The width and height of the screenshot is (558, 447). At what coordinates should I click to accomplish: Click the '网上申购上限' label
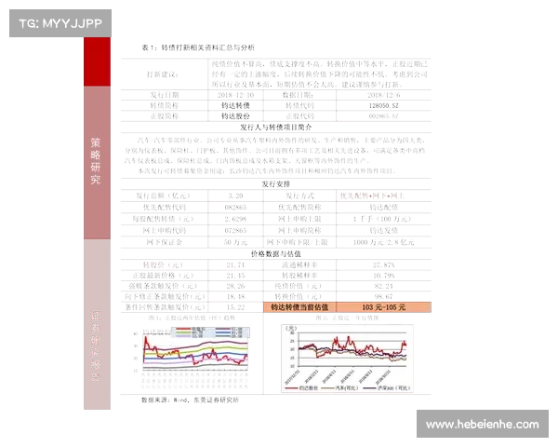click(299, 219)
